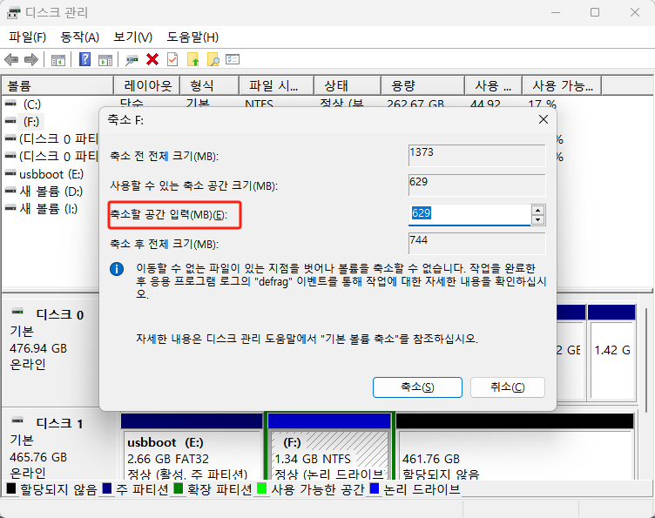
Task: Toggle the show/hide console tree icon
Action: (x=58, y=60)
